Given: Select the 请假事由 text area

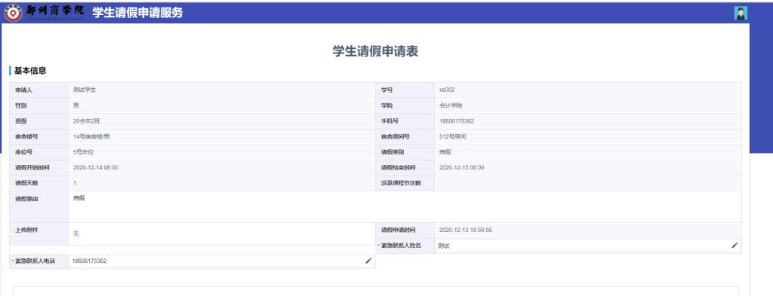Looking at the screenshot, I should click(x=405, y=207).
